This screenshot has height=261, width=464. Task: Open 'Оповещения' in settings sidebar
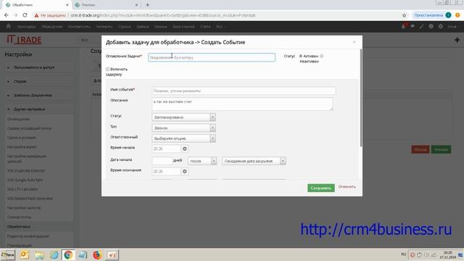[18, 119]
